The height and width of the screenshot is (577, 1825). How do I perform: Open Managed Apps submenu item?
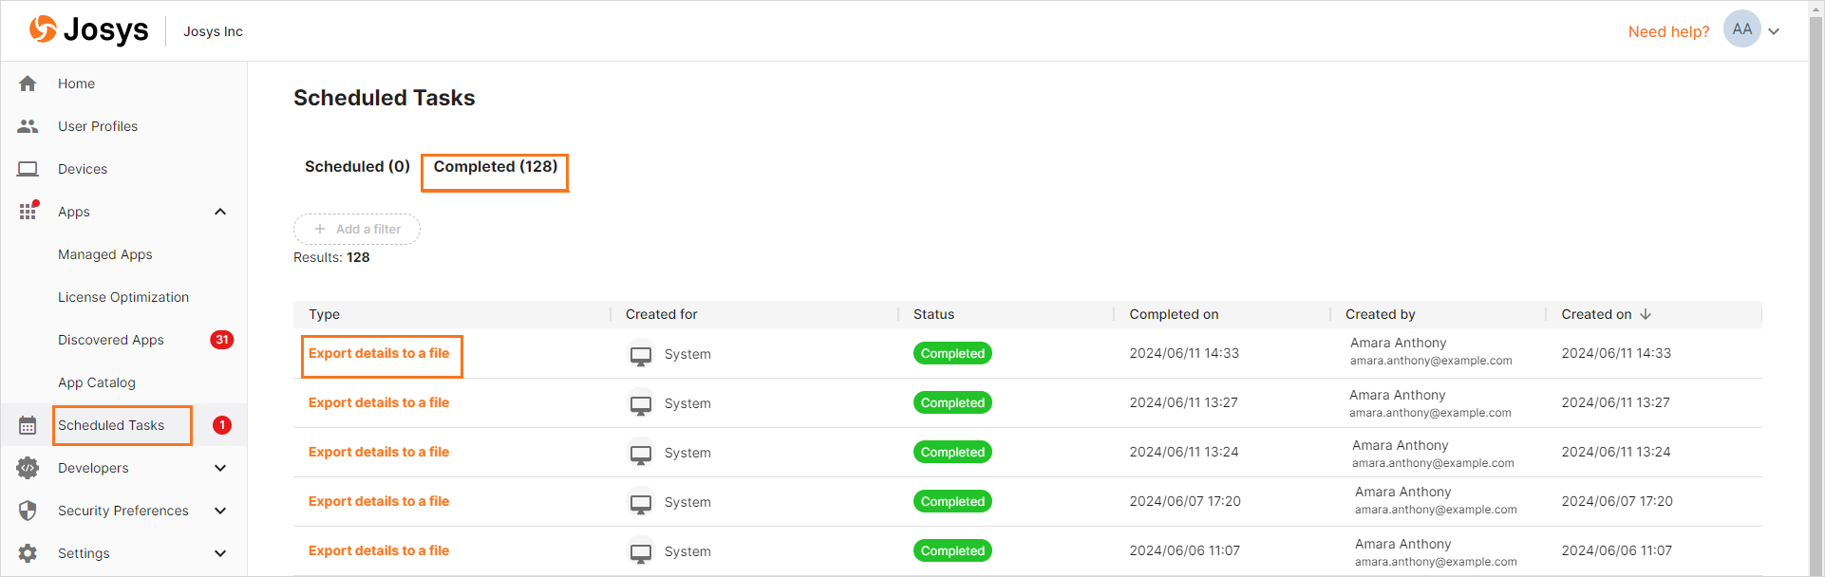(105, 254)
